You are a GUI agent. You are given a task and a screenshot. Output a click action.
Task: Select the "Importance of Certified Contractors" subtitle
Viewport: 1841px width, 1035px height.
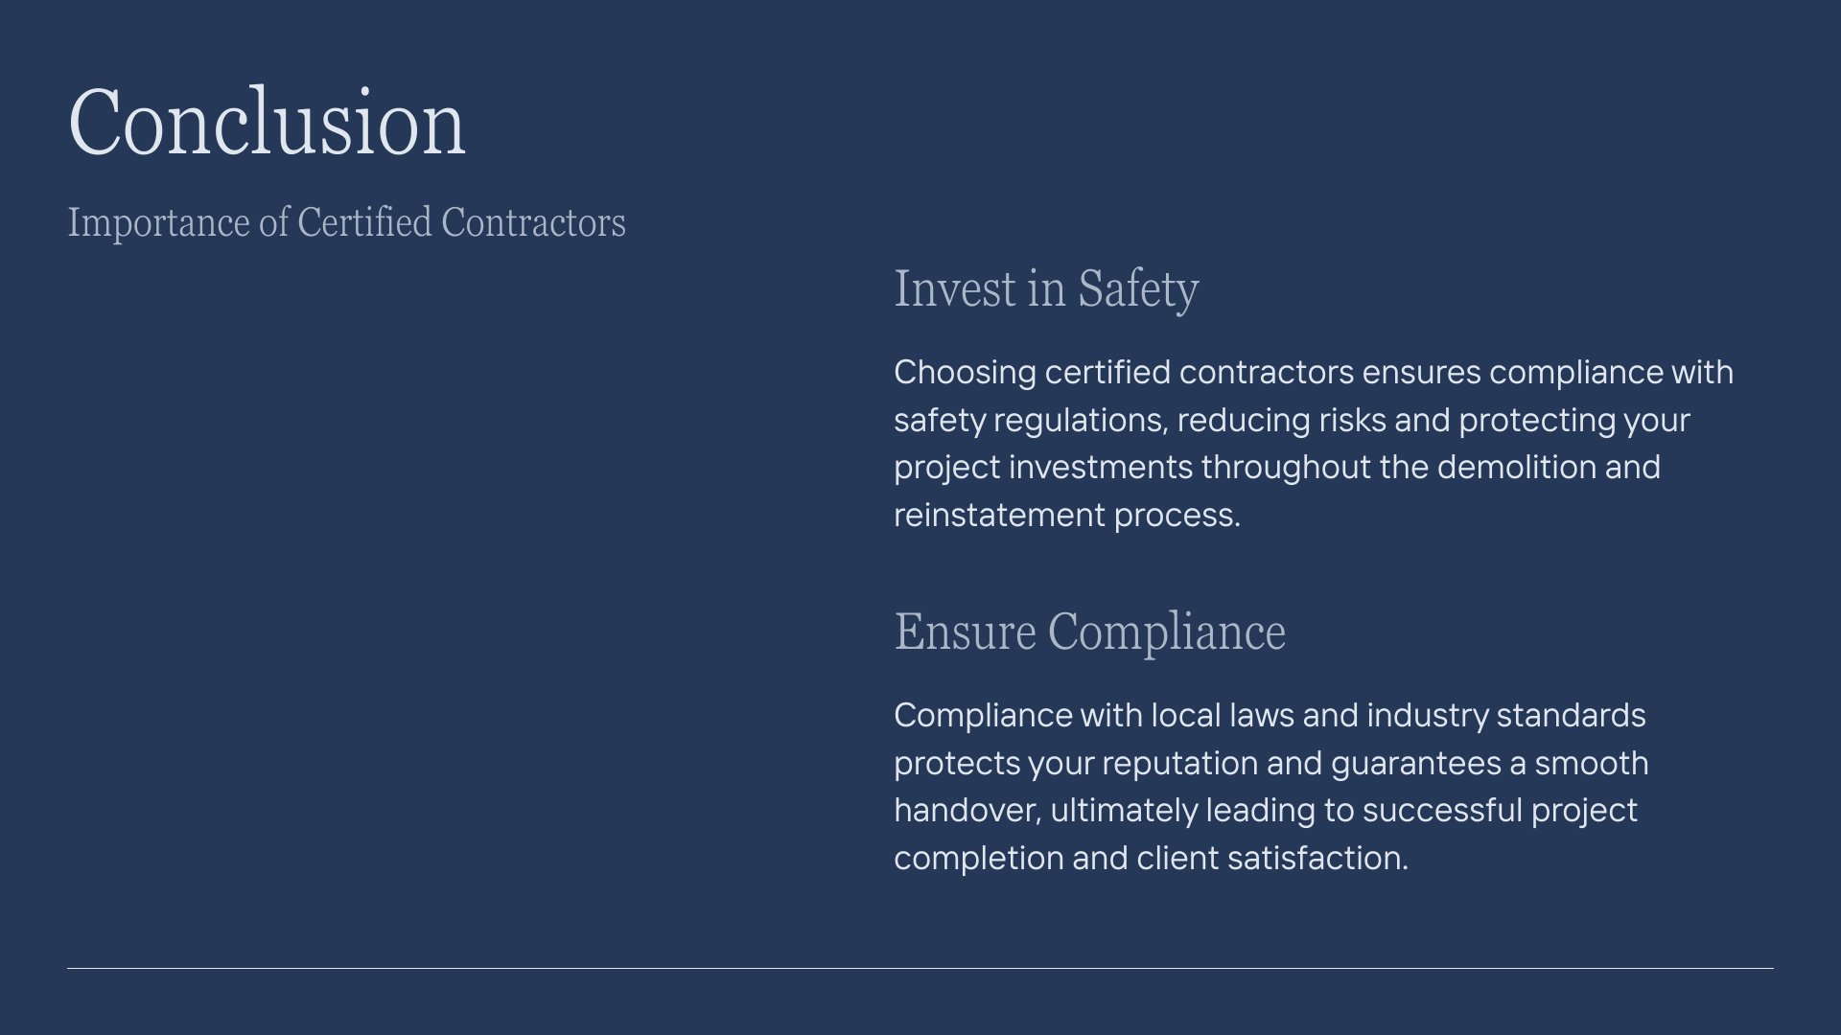346,222
